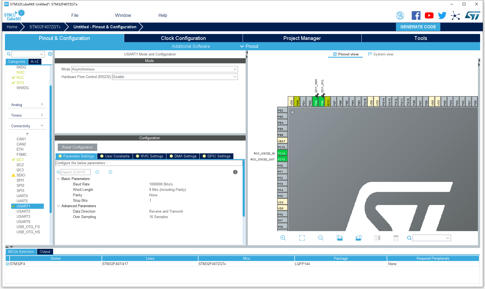Image resolution: width=485 pixels, height=289 pixels.
Task: Expand the Analog category
Action: (x=27, y=105)
